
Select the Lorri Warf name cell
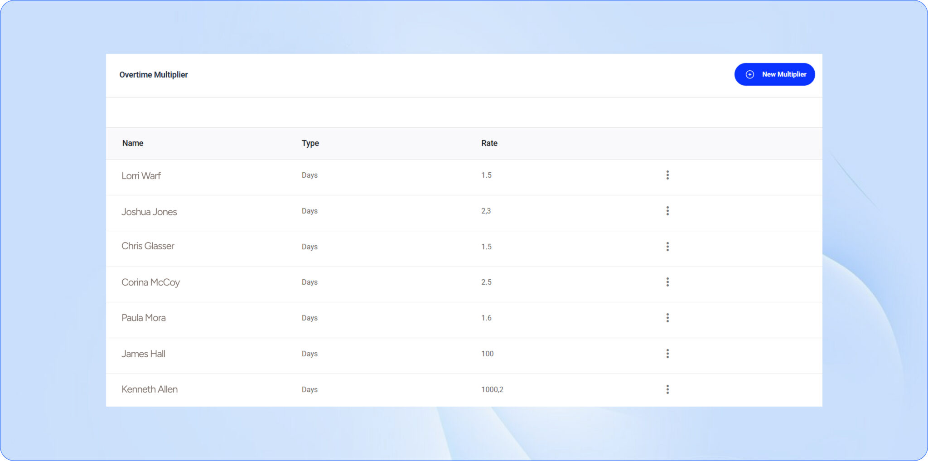click(x=141, y=176)
